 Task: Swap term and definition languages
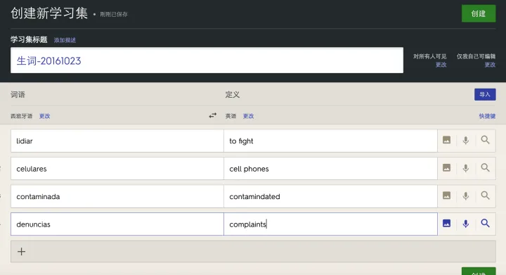coord(213,115)
